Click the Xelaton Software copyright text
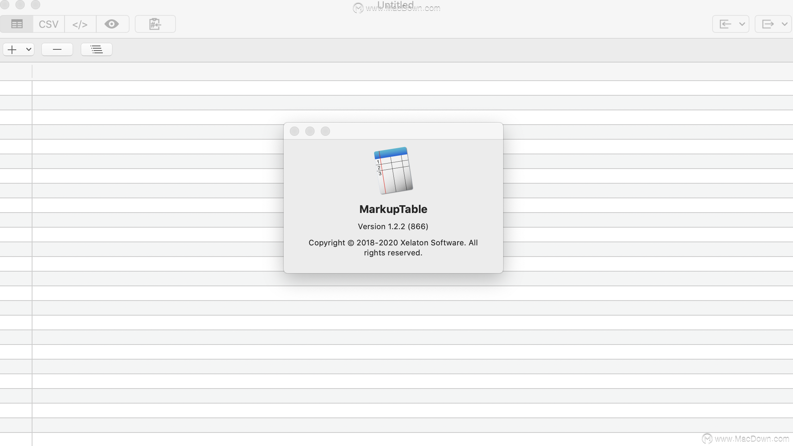793x446 pixels. point(393,248)
